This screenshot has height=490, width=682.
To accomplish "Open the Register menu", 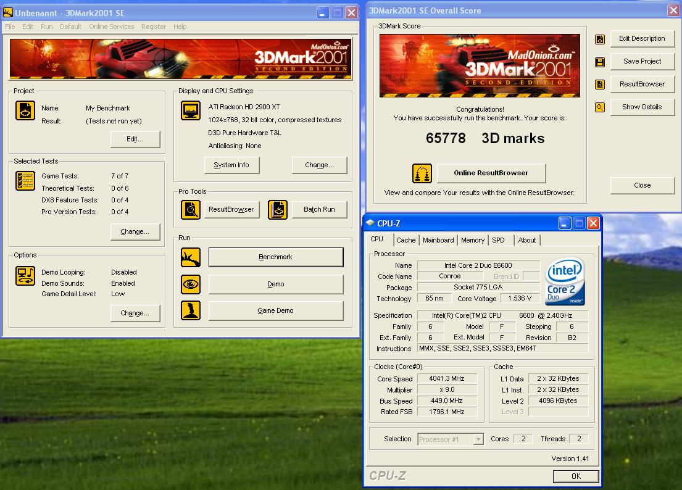I will click(154, 27).
